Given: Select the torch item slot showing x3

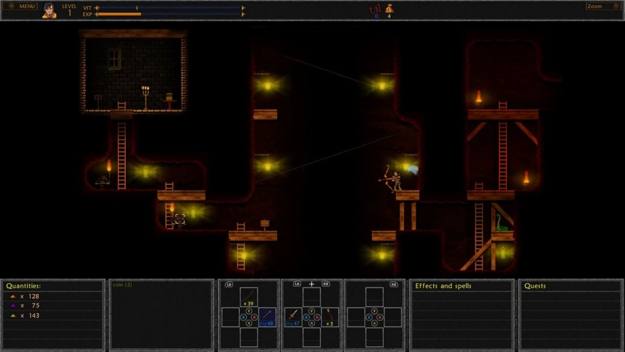Looking at the screenshot, I should pos(330,317).
